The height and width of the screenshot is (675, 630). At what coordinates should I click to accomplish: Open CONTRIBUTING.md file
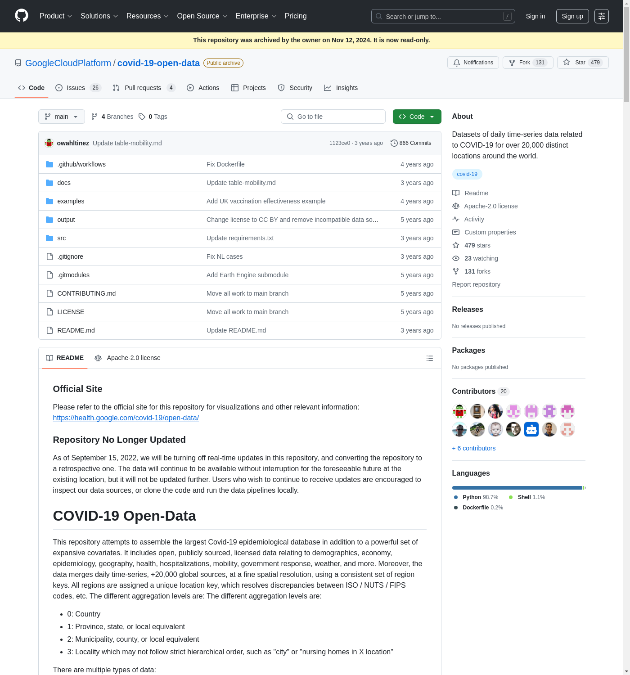pos(86,293)
